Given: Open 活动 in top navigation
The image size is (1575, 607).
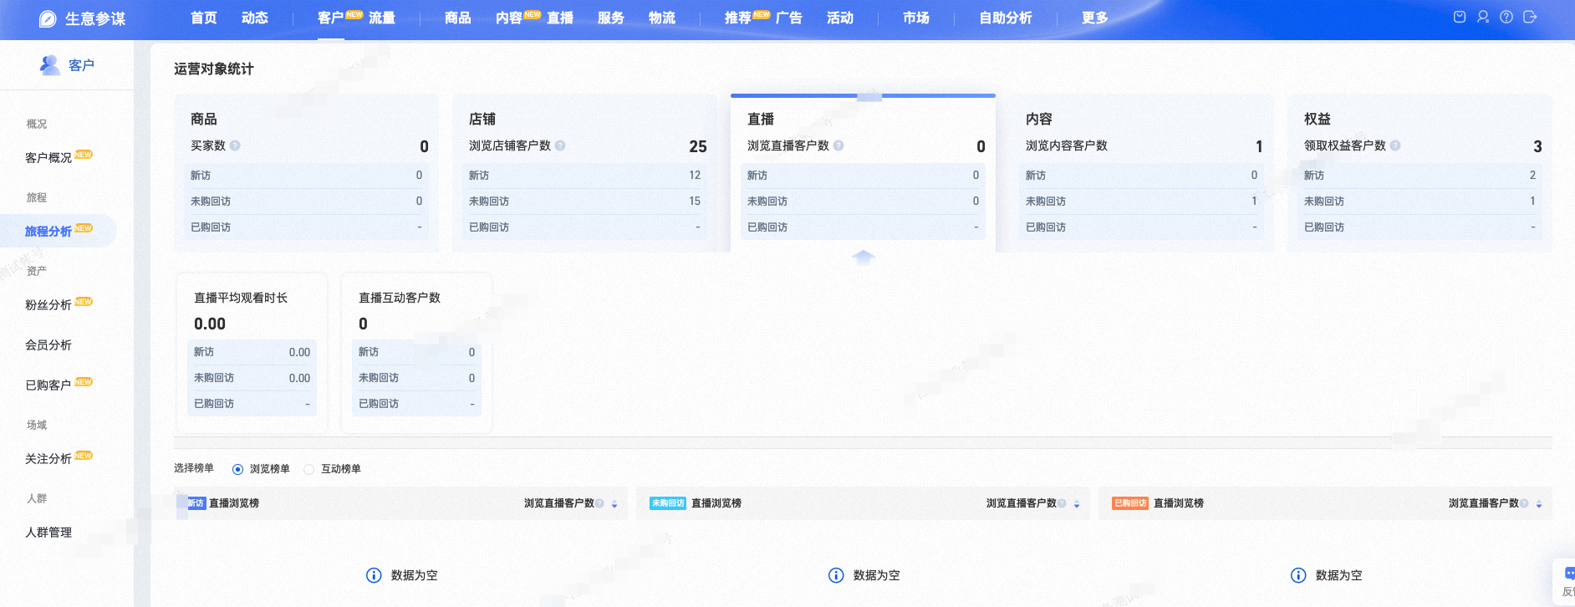Looking at the screenshot, I should (840, 18).
